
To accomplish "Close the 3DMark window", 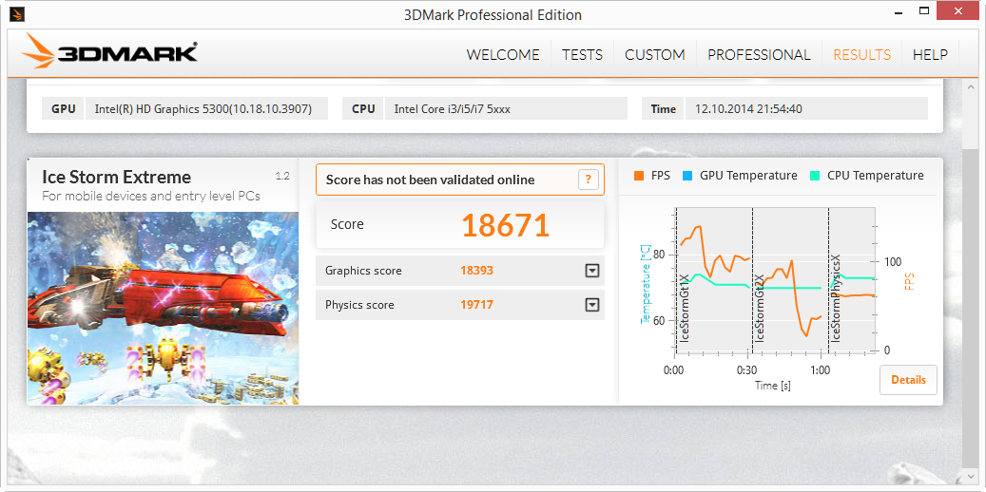I will (957, 10).
